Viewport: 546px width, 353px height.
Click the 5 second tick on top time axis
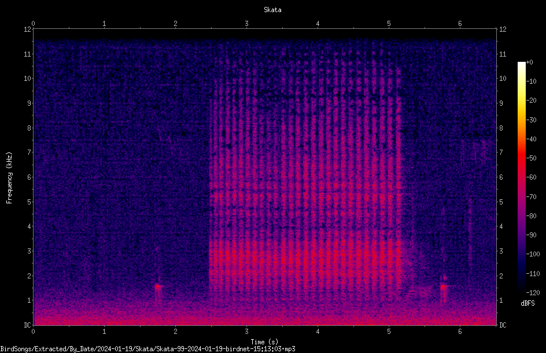point(389,24)
